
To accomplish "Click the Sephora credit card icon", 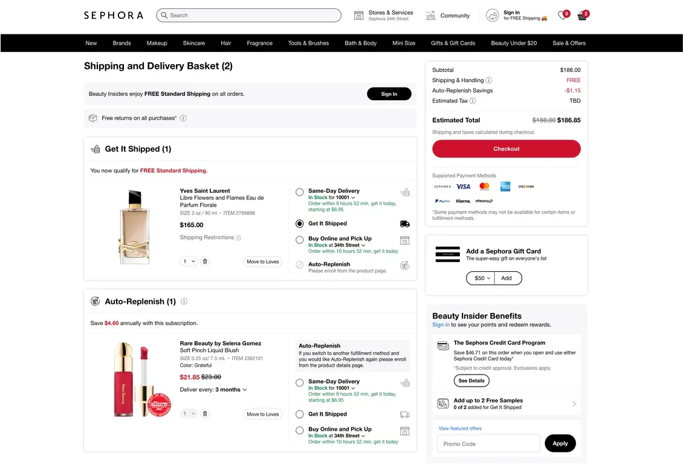I will [442, 346].
